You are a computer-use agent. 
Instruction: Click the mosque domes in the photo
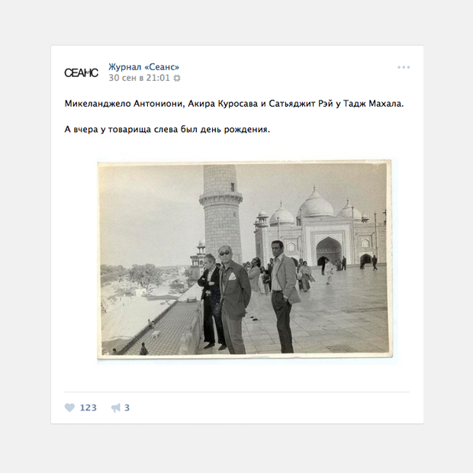pos(316,207)
